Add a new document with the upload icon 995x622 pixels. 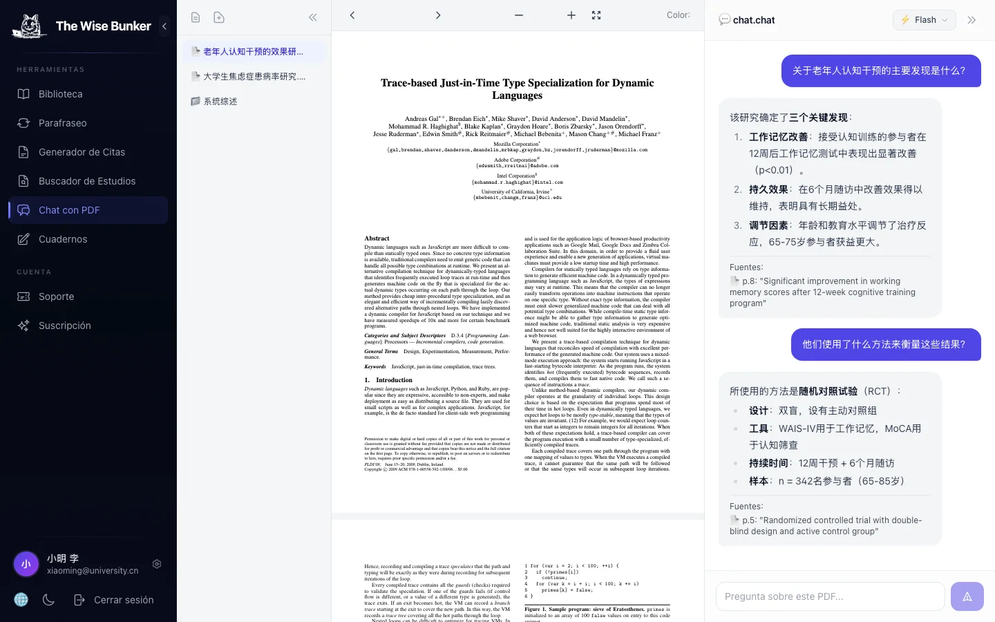point(219,17)
